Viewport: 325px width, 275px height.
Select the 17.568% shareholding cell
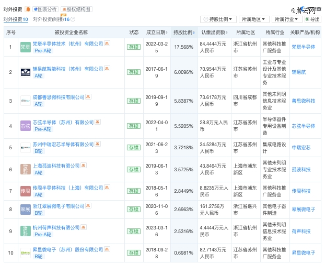coord(184,47)
